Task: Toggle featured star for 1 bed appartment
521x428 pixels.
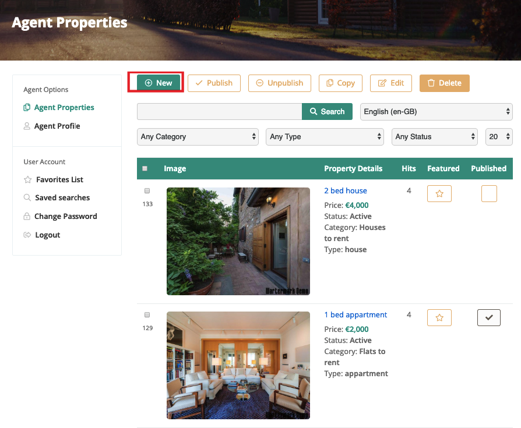Action: [x=439, y=317]
